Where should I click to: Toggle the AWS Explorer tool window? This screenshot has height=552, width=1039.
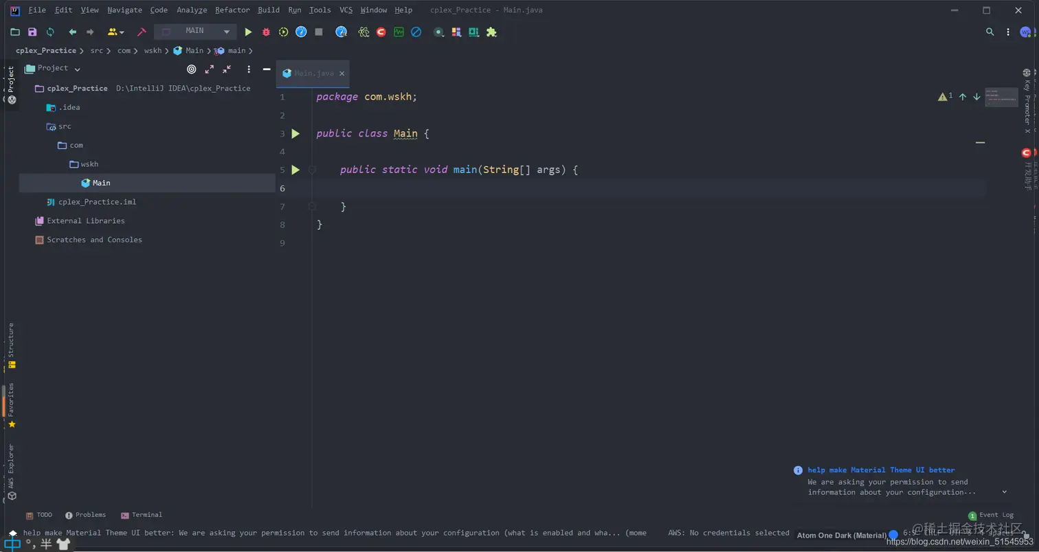[11, 471]
